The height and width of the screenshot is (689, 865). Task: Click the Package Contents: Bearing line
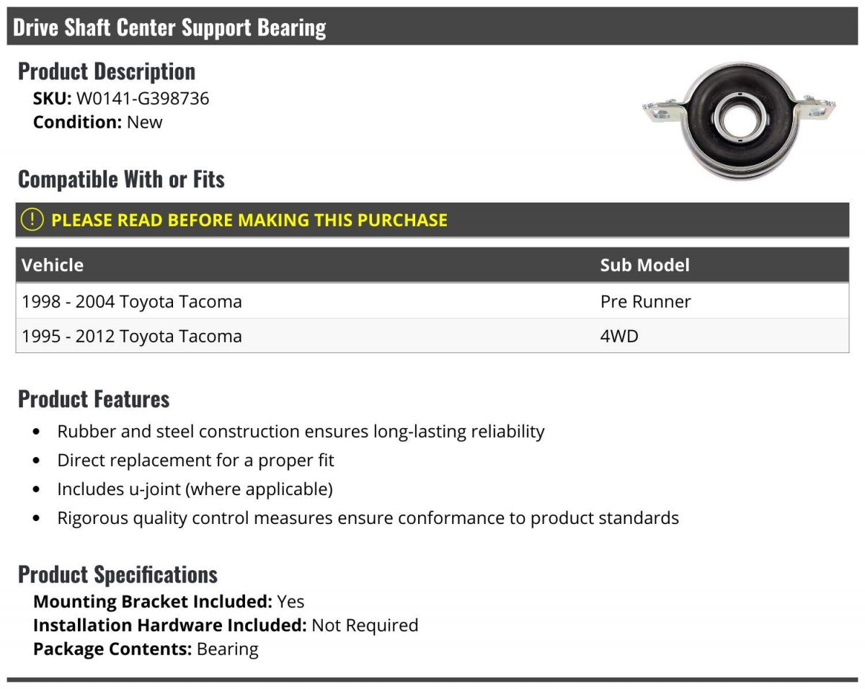tap(146, 649)
